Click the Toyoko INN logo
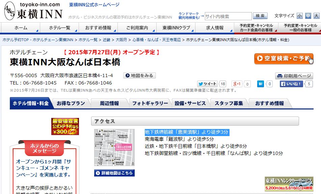This screenshot has height=194, width=321. [34, 11]
